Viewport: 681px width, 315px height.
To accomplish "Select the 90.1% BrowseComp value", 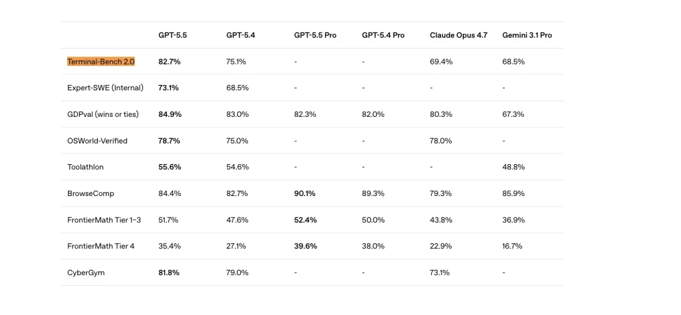I will click(x=305, y=193).
